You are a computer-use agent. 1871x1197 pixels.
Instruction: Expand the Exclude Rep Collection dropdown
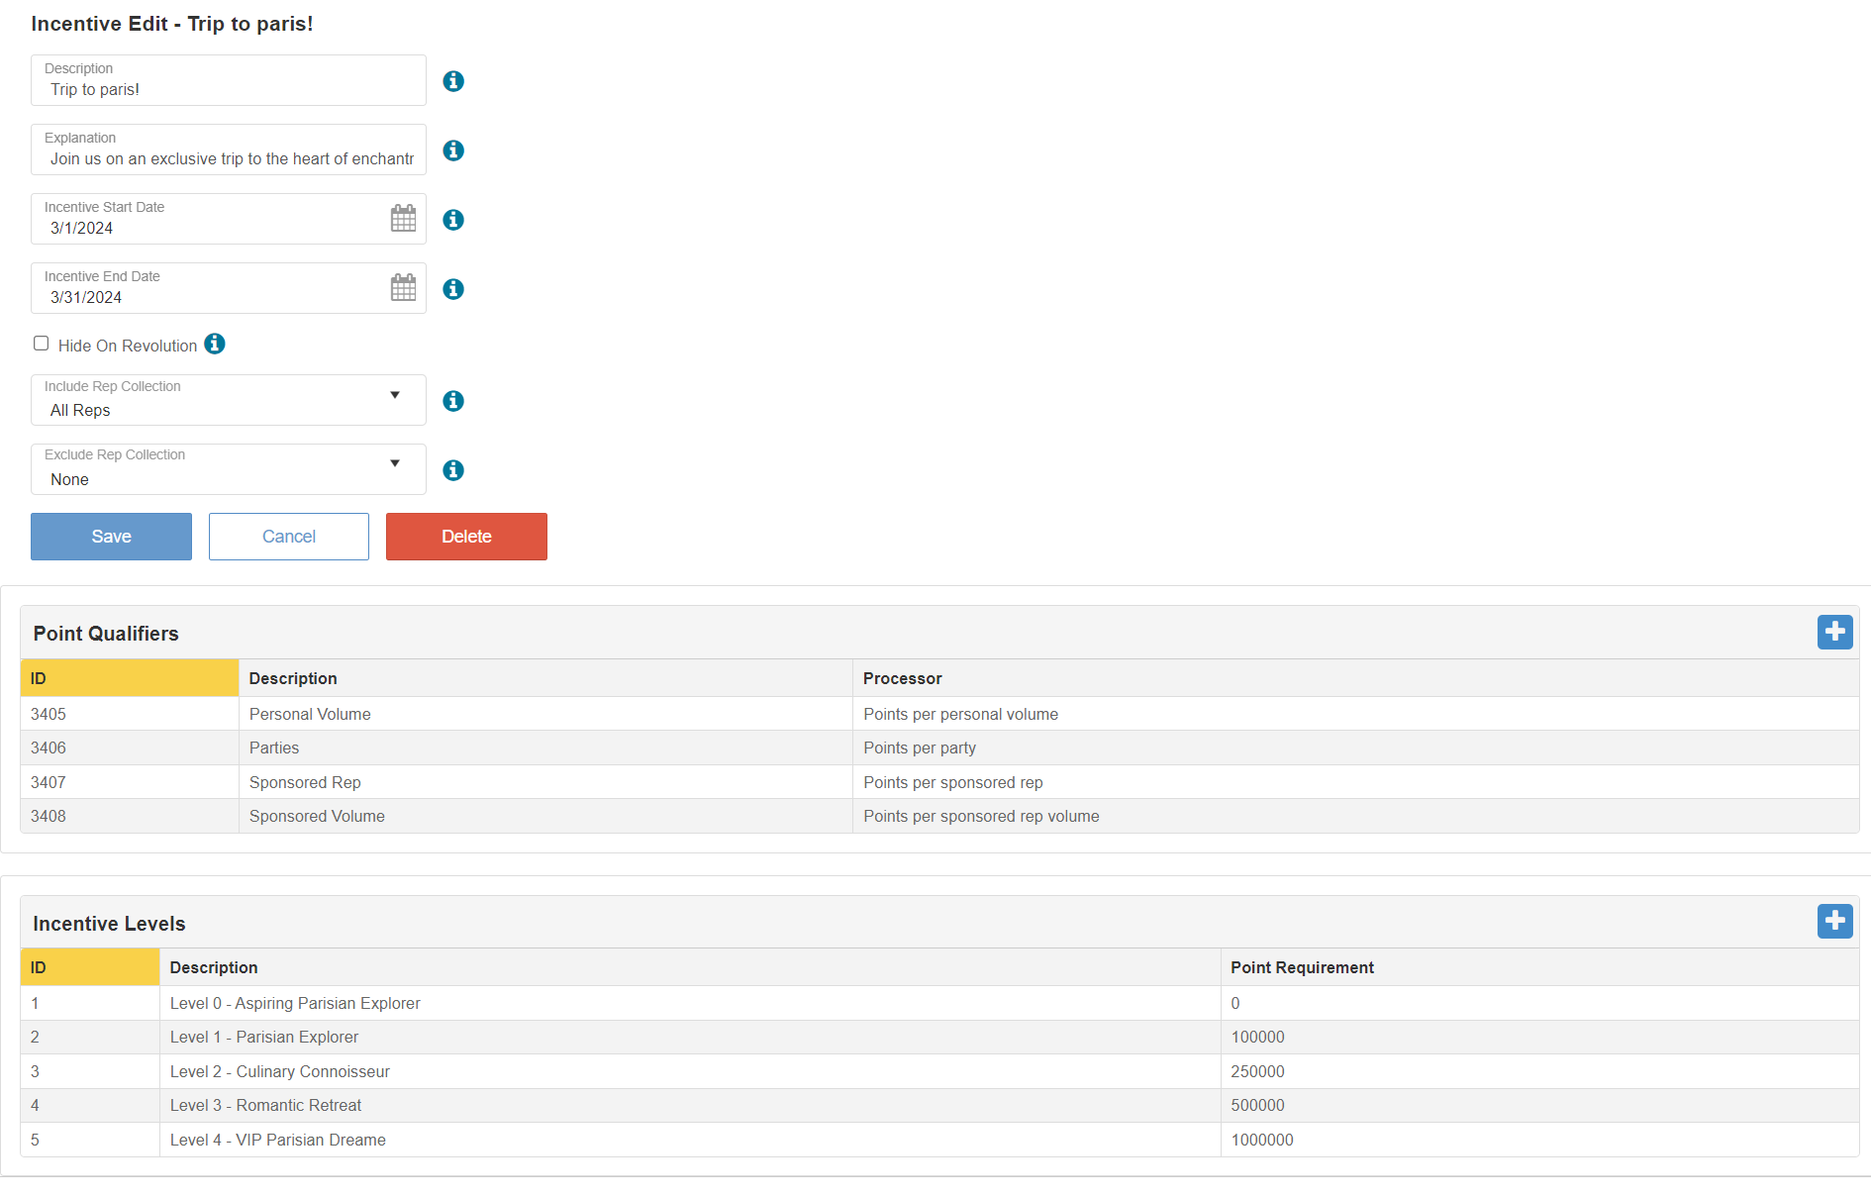point(228,469)
